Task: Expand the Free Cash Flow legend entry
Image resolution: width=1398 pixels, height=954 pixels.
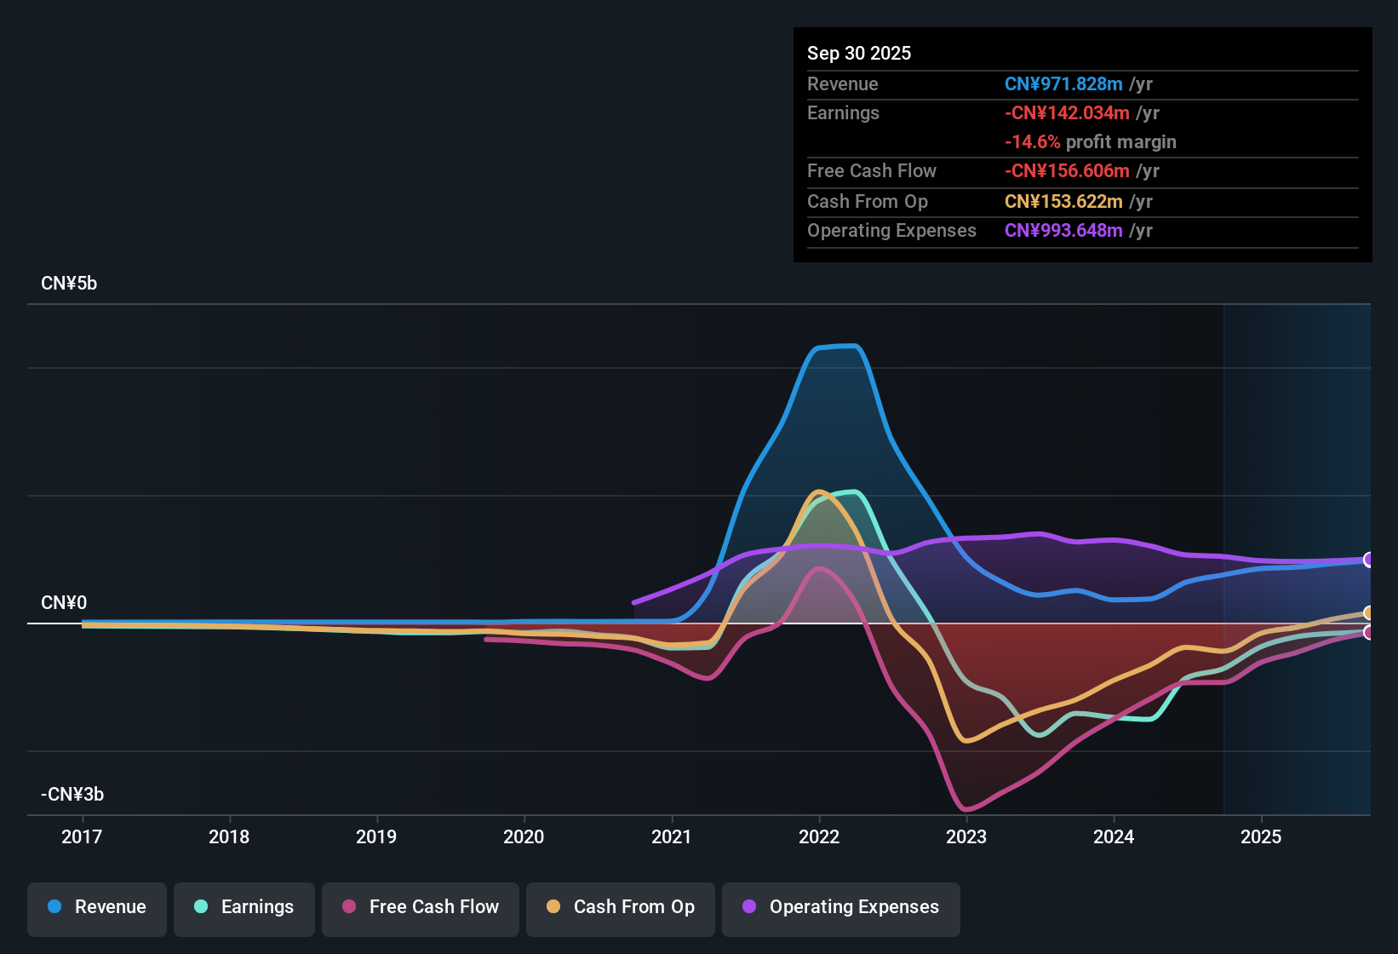Action: 420,907
